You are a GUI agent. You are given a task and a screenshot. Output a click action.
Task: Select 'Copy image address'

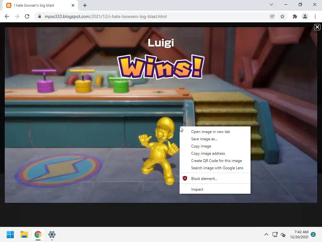(215, 153)
